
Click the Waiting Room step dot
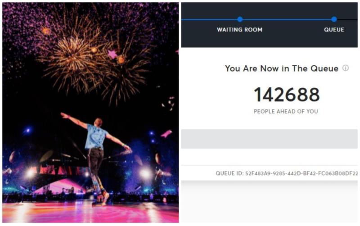[240, 19]
